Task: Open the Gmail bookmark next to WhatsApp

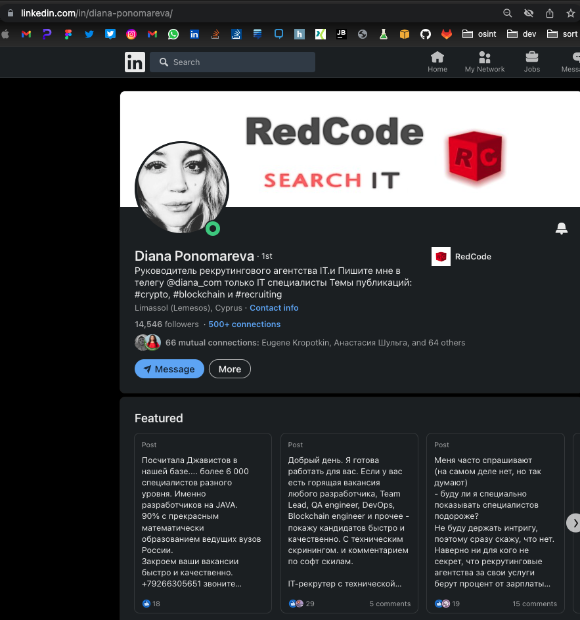Action: pos(152,34)
